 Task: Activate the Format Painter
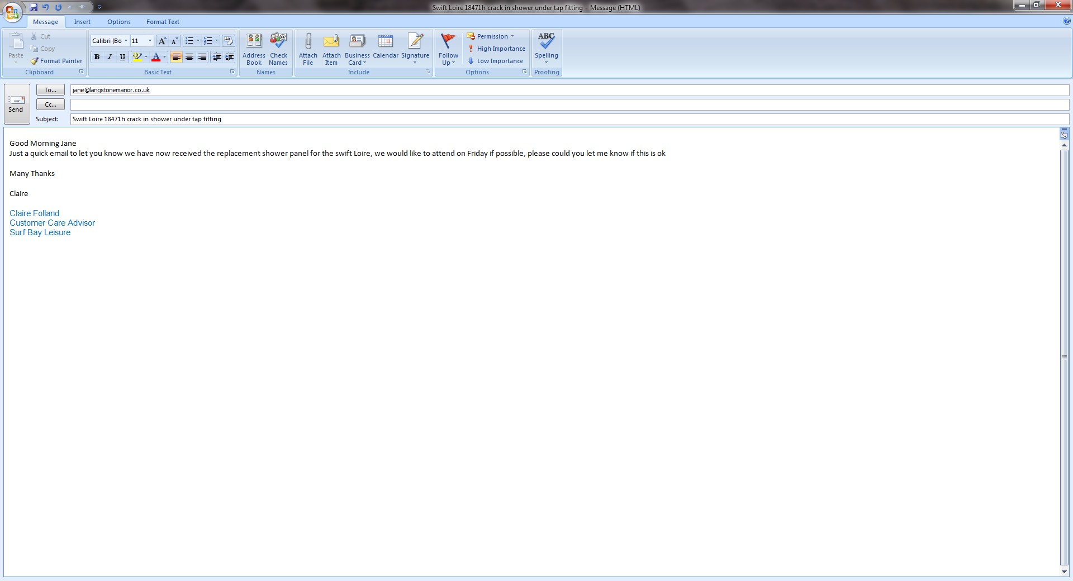[x=56, y=61]
